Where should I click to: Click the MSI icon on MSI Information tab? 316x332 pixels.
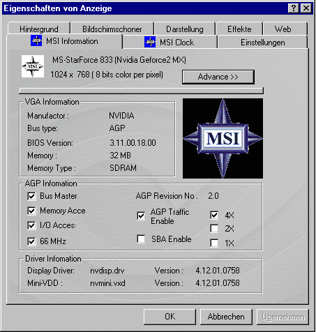click(36, 40)
